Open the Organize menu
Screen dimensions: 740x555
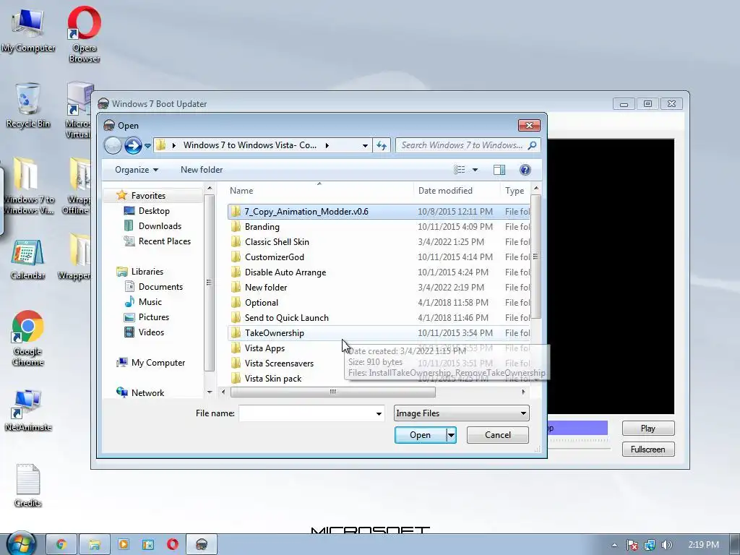click(137, 170)
